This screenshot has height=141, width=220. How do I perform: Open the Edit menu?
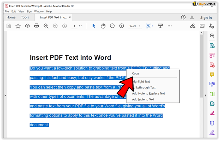point(14,12)
